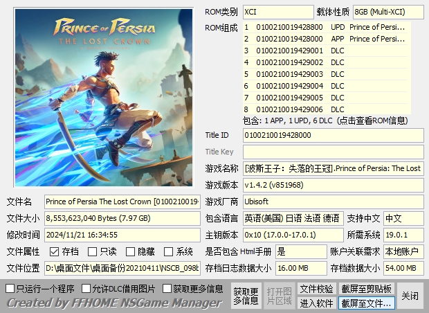Select the UPD row in ROM list

(325, 27)
